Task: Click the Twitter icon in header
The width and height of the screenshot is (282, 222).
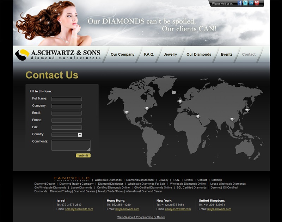Action: [246, 3]
